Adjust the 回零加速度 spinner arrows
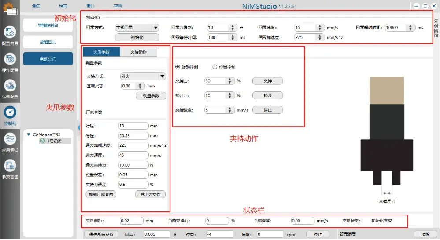Viewport: 440px width, 240px height. [320, 37]
